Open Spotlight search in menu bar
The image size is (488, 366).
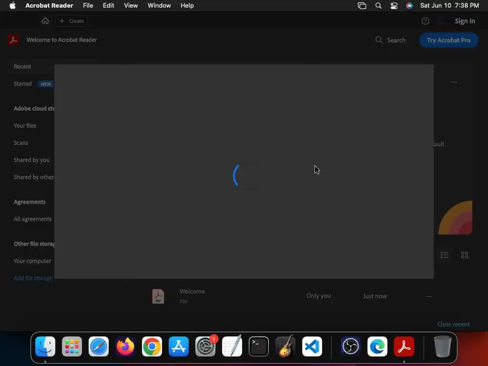click(x=378, y=6)
